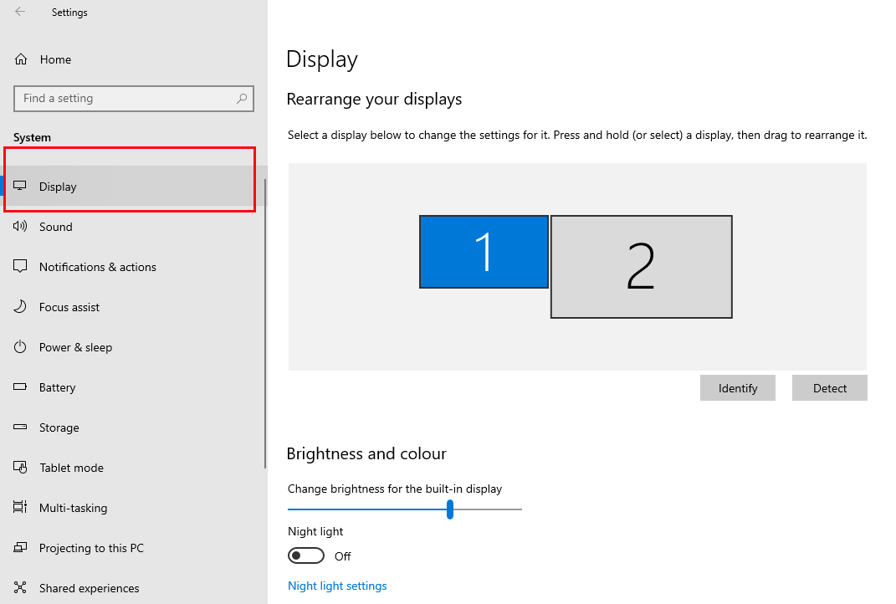Select Display in the System list

[x=134, y=187]
